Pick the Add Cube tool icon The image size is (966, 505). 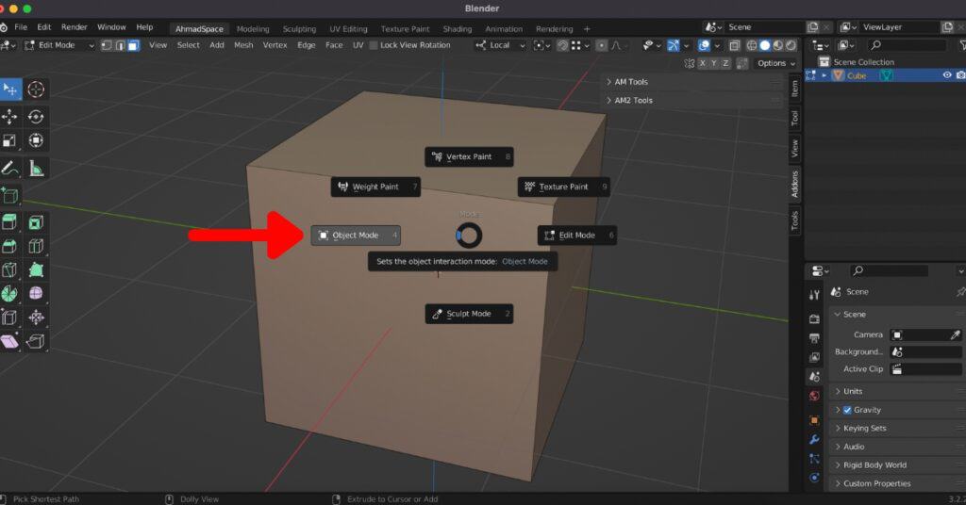[x=10, y=196]
